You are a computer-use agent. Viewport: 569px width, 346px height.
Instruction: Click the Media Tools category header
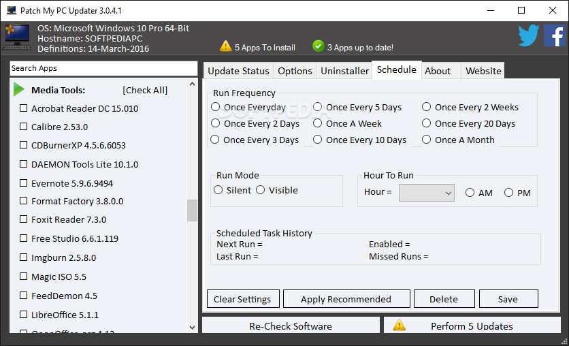[x=58, y=90]
